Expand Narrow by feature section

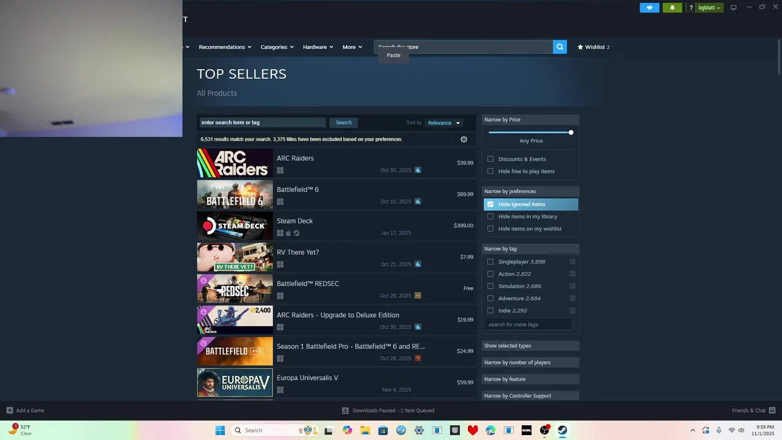pos(530,379)
